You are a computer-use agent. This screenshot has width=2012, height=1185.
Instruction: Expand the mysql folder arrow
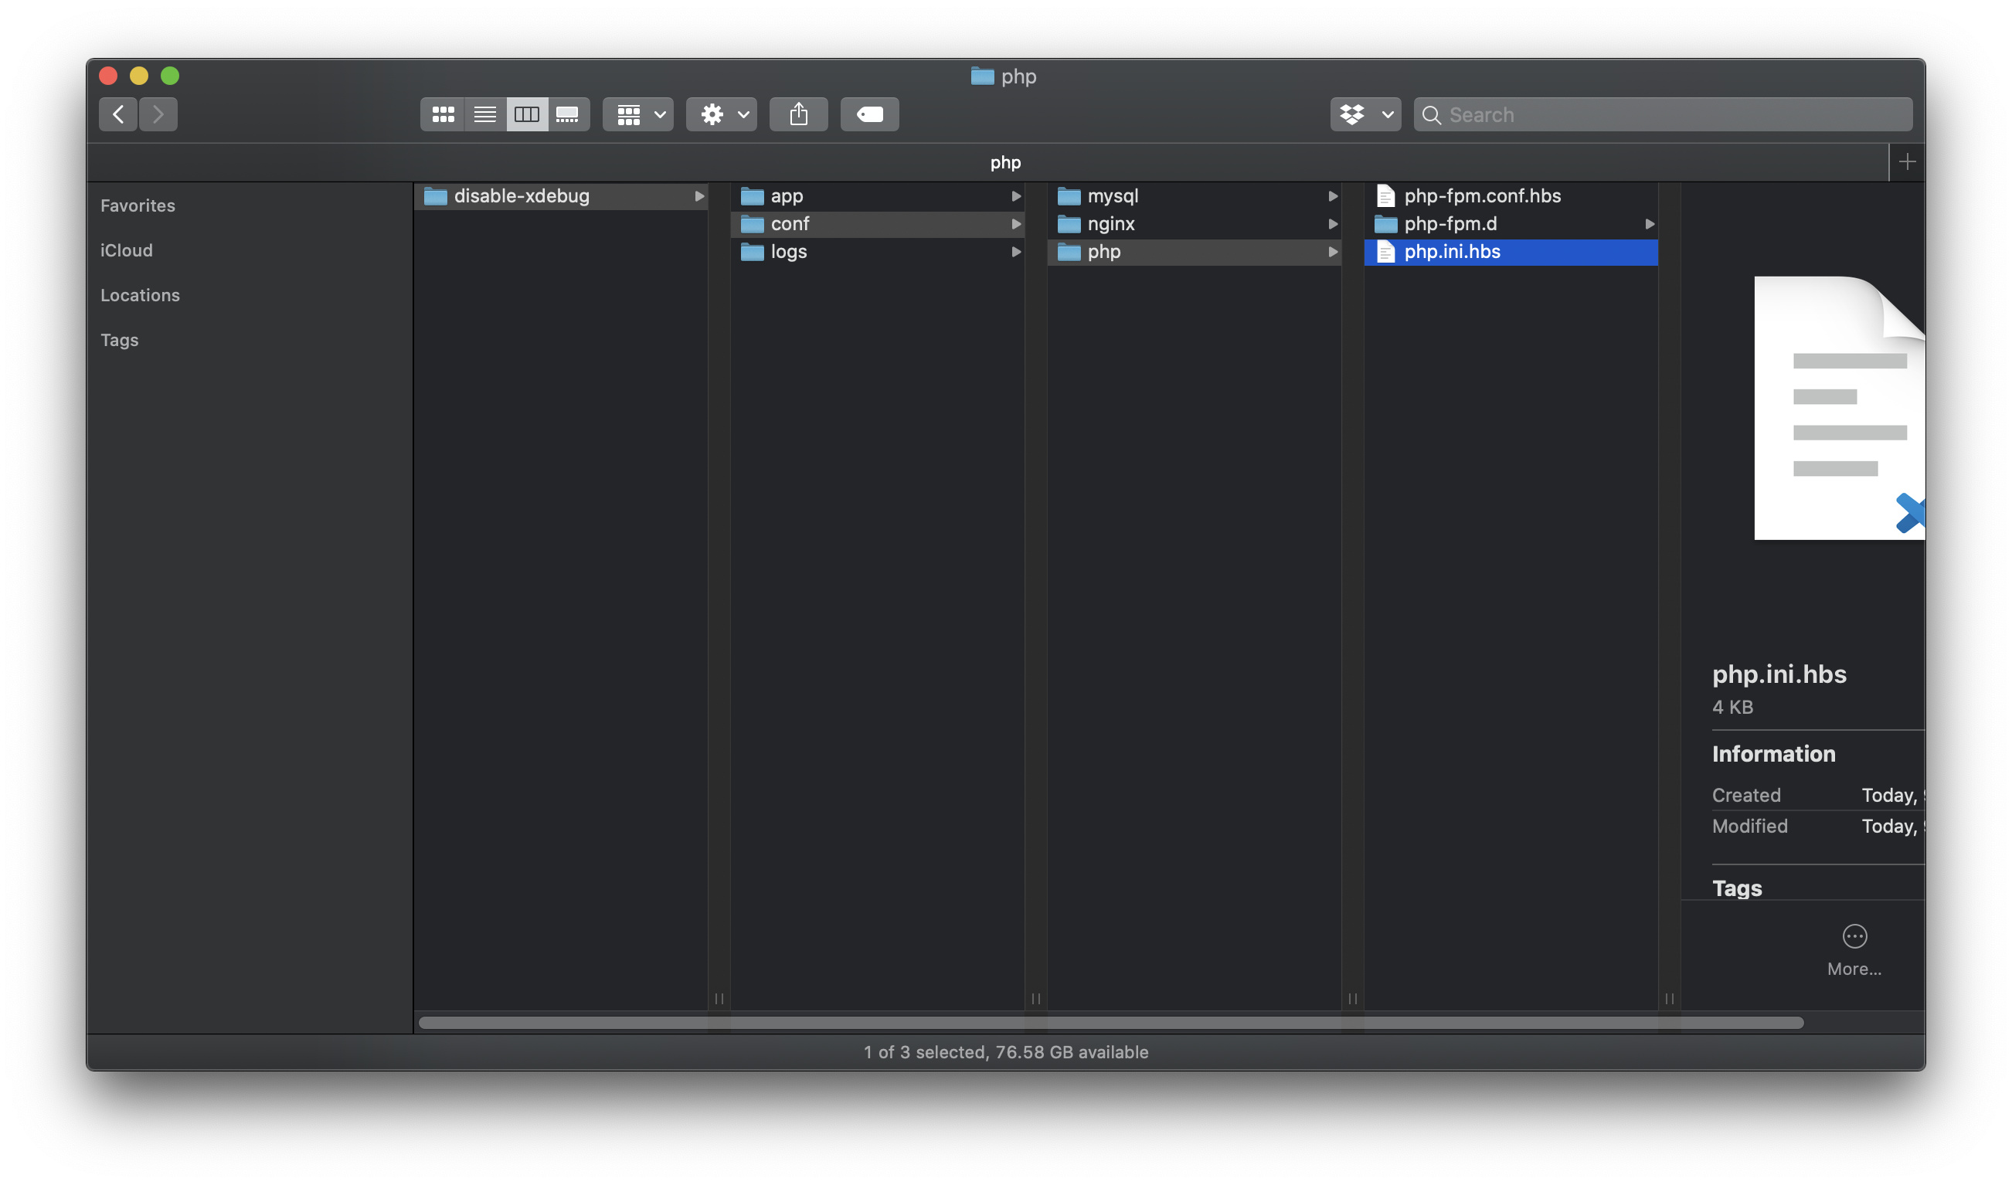pyautogui.click(x=1333, y=195)
